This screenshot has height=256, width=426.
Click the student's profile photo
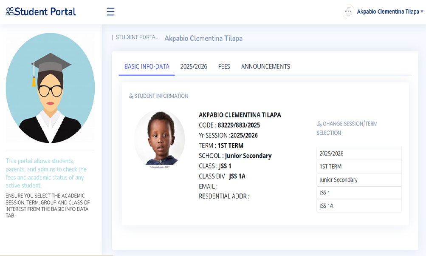160,139
